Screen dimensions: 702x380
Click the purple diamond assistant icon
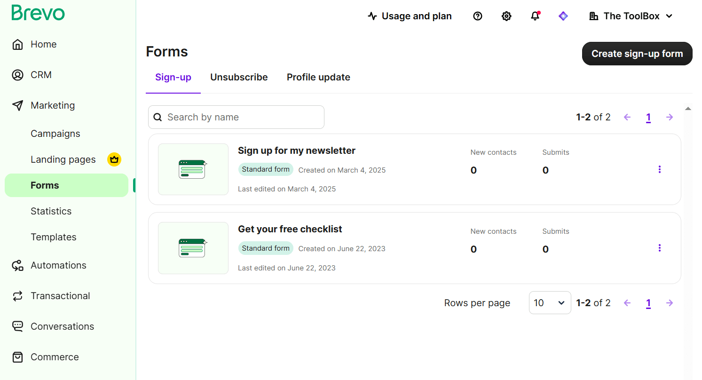tap(563, 16)
